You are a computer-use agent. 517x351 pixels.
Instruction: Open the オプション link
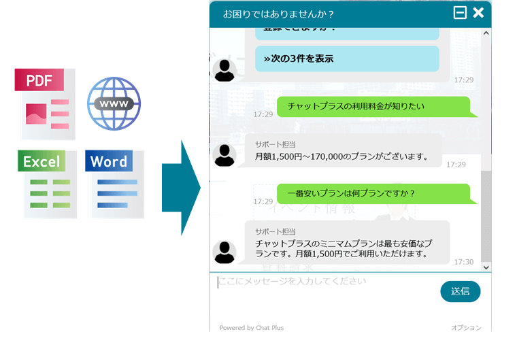(466, 328)
